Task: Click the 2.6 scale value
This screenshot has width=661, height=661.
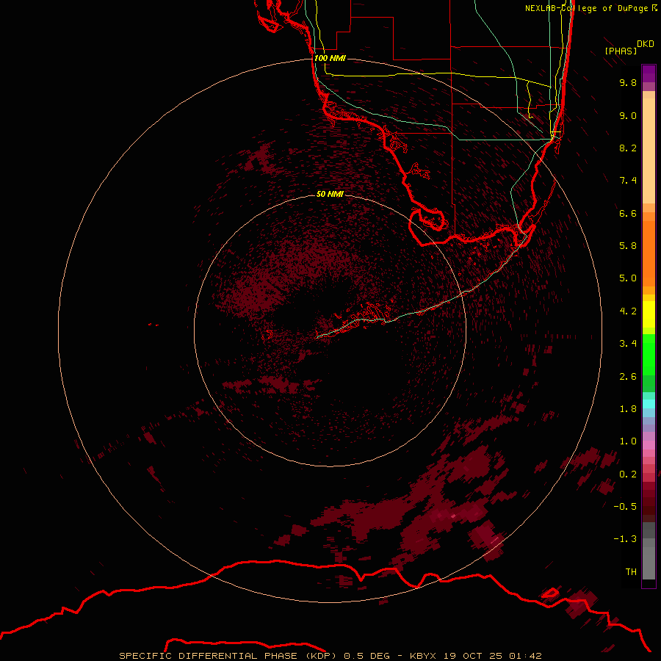Action: click(628, 377)
